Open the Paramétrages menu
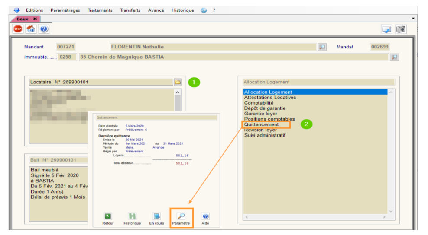 (x=65, y=10)
